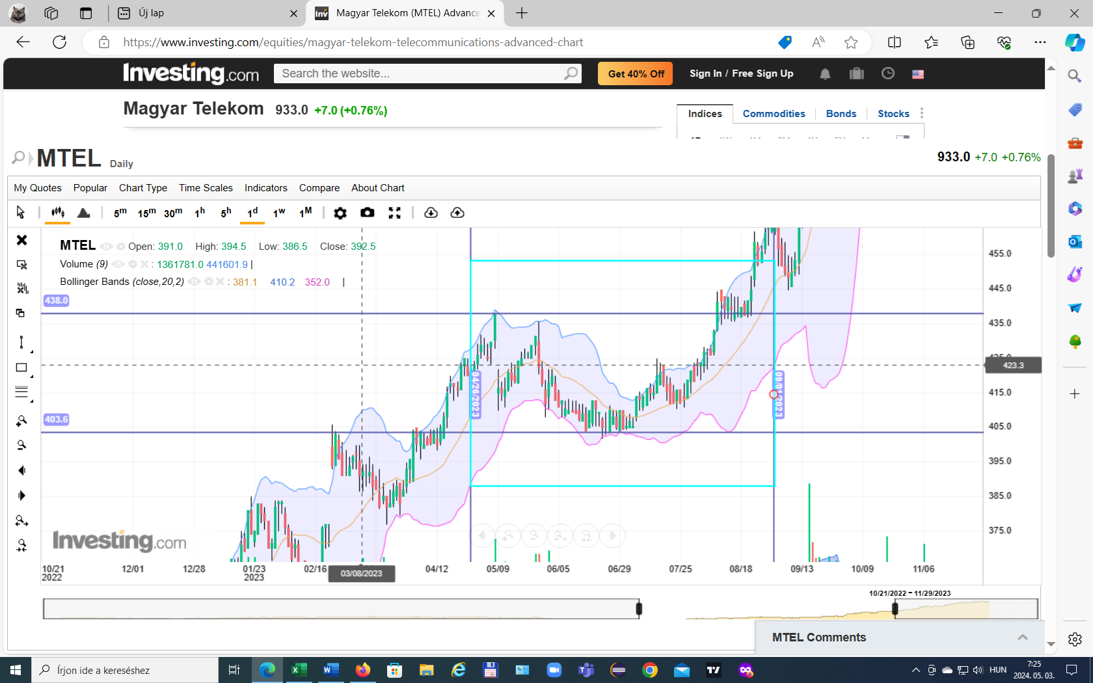This screenshot has height=683, width=1093.
Task: Click the bring-to-front layers tool
Action: pyautogui.click(x=21, y=313)
